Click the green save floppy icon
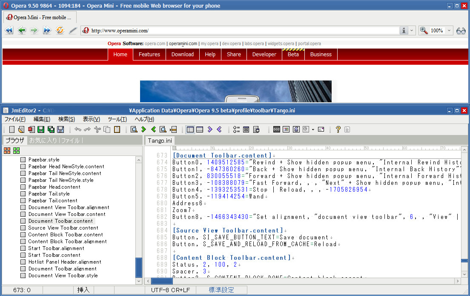The height and width of the screenshot is (296, 470). (x=41, y=129)
